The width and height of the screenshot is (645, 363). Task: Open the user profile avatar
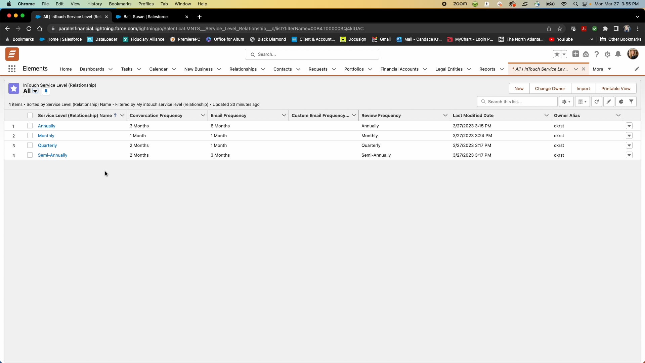point(633,54)
